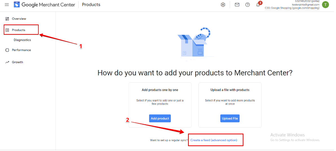Click the Products list icon
336x151 pixels.
[x=7, y=30]
